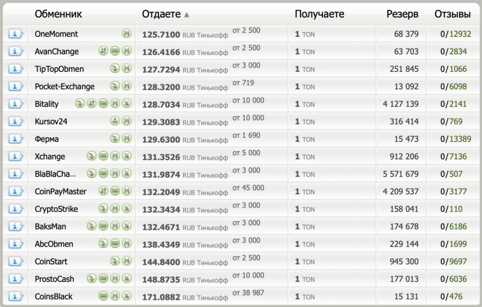
Task: Sort by Резерв column header
Action: [402, 14]
